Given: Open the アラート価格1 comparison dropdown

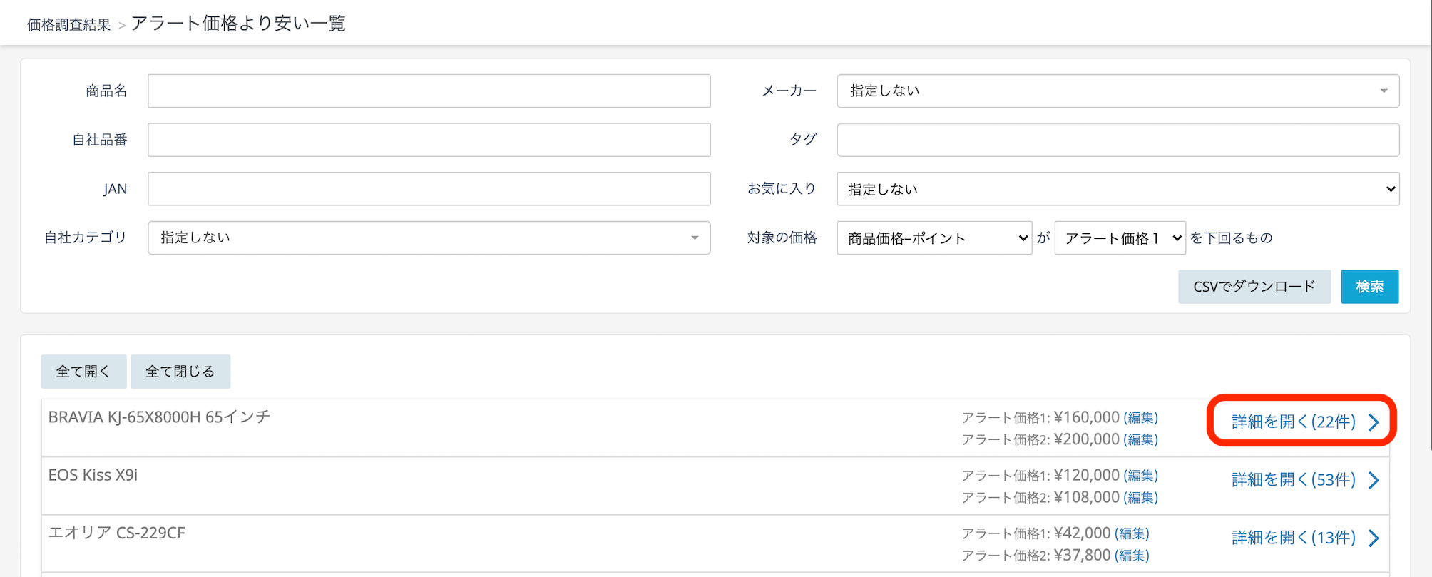Looking at the screenshot, I should click(x=1120, y=238).
